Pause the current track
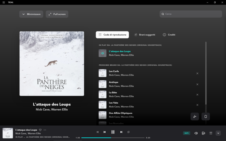Viewport: 226px width, 141px height. [113, 132]
